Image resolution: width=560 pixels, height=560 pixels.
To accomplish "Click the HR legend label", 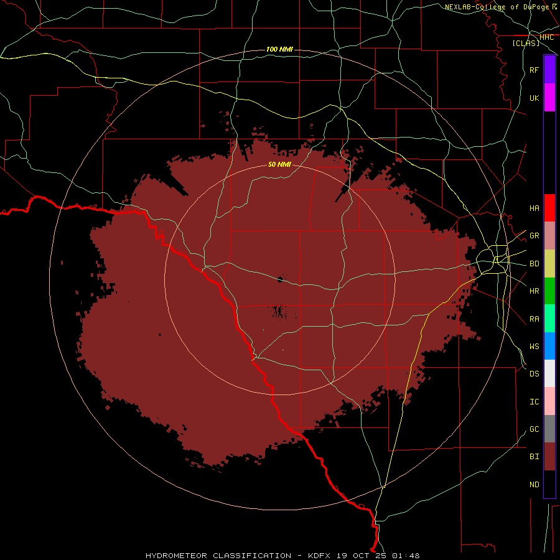I will (534, 291).
